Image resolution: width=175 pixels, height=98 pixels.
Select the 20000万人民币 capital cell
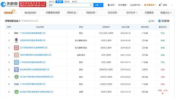(106, 69)
